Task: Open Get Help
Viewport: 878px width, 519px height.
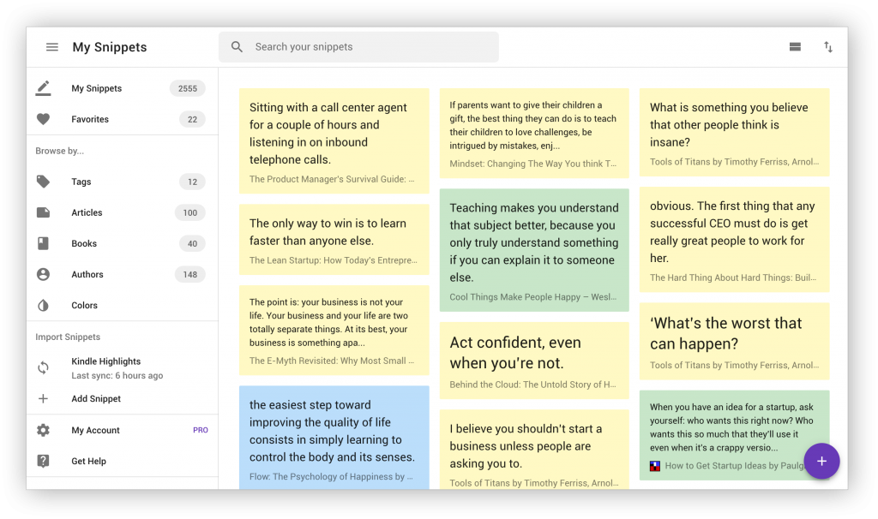Action: click(x=88, y=461)
